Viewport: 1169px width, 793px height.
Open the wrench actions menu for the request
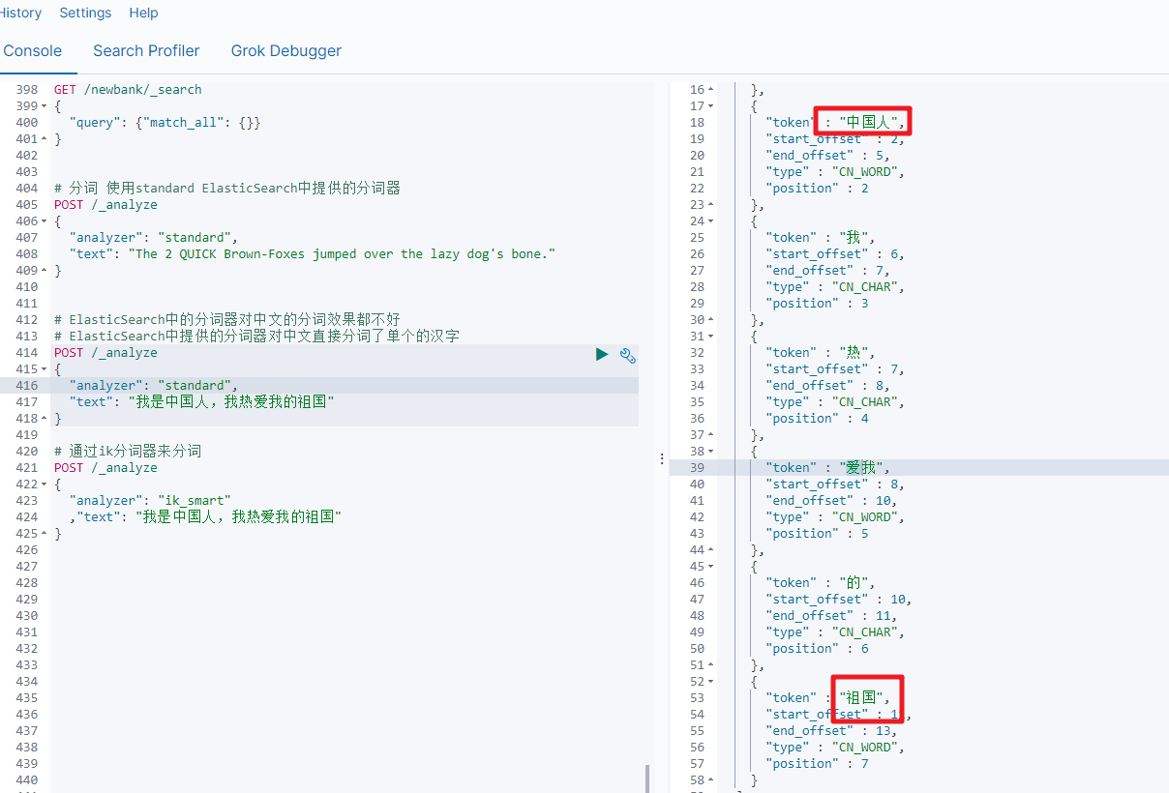point(627,355)
